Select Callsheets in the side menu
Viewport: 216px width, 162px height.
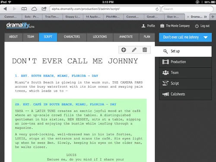(185, 94)
